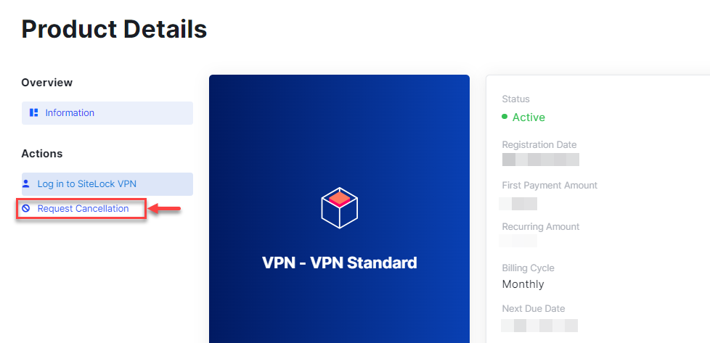Click the Recurring Amount label
The height and width of the screenshot is (343, 710).
pyautogui.click(x=541, y=227)
